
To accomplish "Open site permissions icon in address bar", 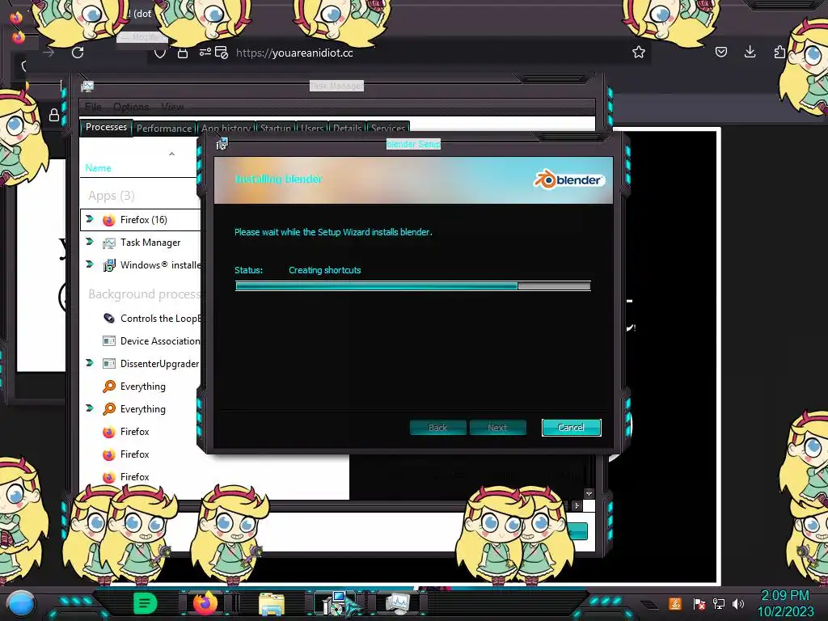I will pyautogui.click(x=205, y=52).
